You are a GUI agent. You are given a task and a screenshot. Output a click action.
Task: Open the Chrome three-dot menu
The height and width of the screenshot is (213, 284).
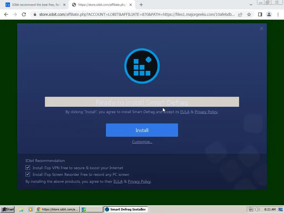[x=278, y=14]
